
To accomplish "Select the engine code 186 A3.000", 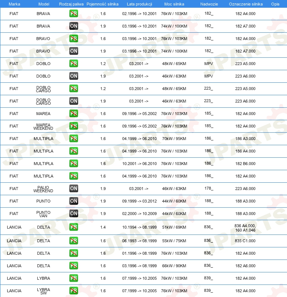I will tap(245, 139).
